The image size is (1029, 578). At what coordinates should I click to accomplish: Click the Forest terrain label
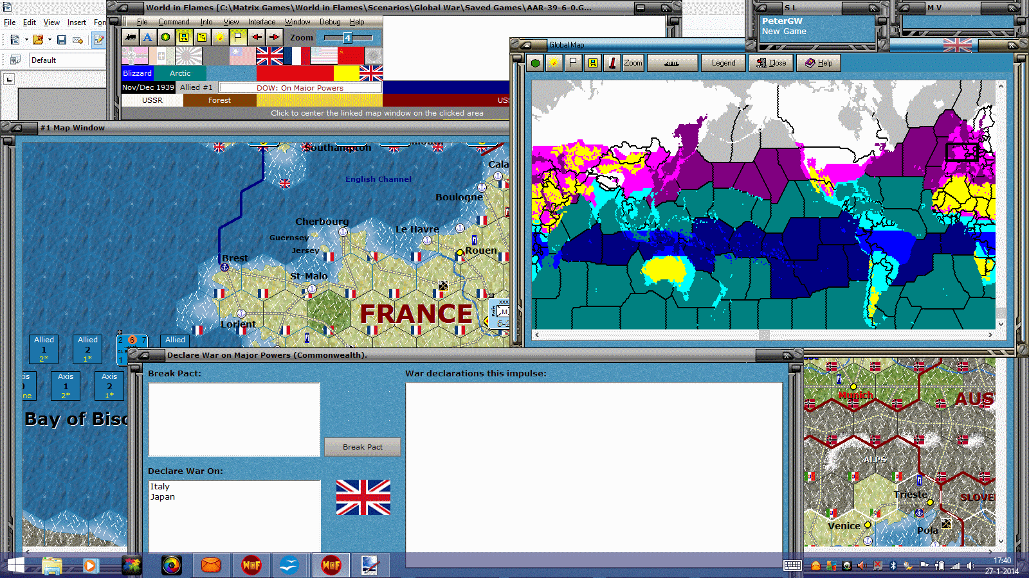click(x=219, y=100)
